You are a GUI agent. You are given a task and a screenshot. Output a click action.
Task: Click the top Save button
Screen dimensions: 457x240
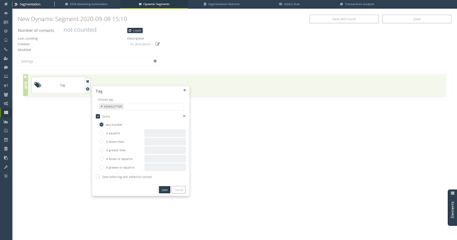tap(417, 19)
